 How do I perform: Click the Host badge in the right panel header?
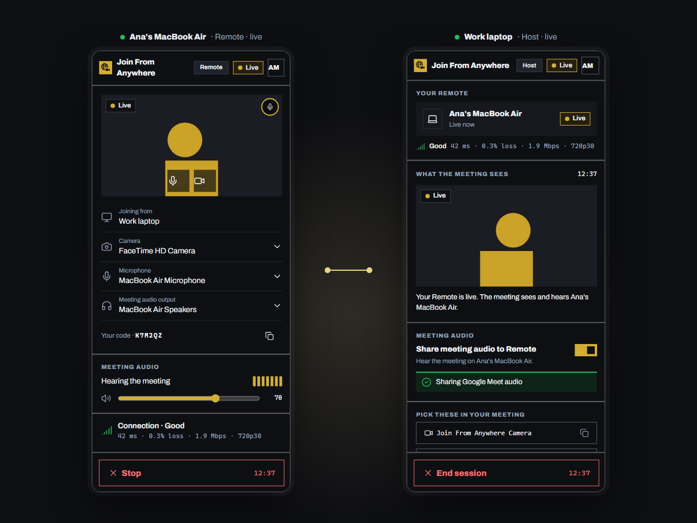pyautogui.click(x=529, y=65)
